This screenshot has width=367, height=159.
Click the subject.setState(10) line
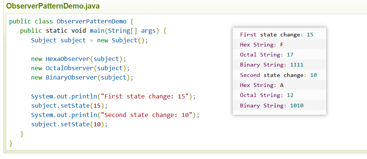pyautogui.click(x=69, y=124)
